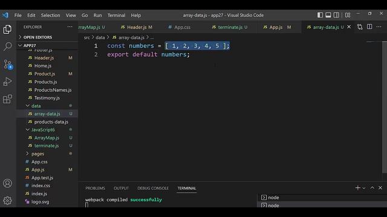Switch to the terminate.js editor tab
Viewport: 387px width, 217px height.
[x=230, y=27]
